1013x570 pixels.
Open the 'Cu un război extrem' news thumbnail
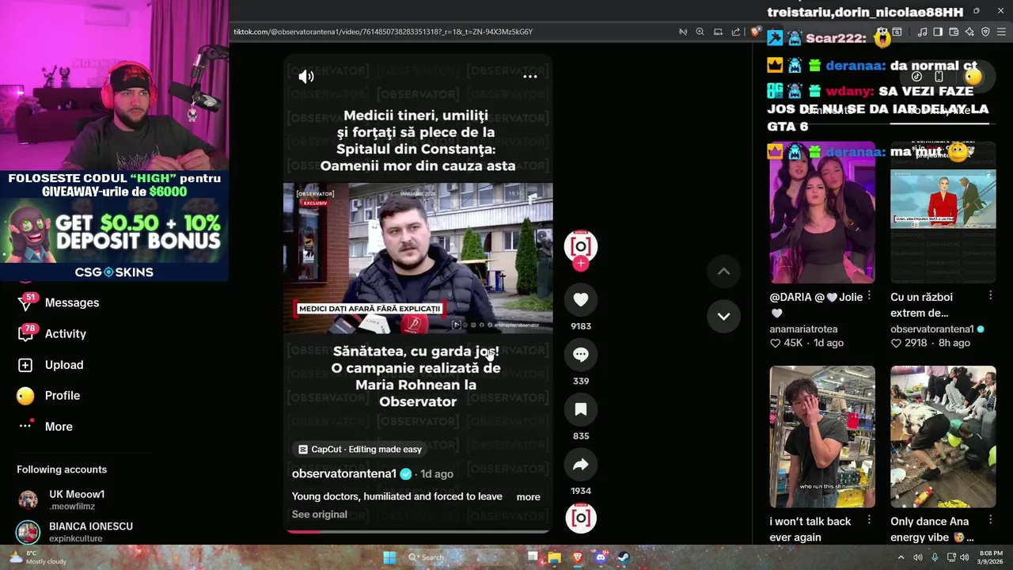coord(943,213)
